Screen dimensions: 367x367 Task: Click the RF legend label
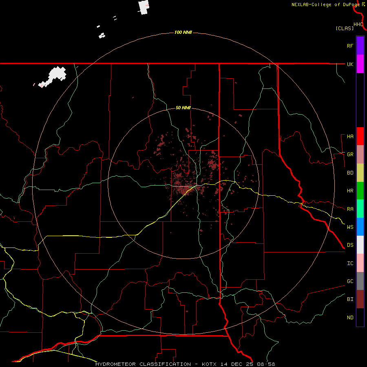pyautogui.click(x=350, y=46)
